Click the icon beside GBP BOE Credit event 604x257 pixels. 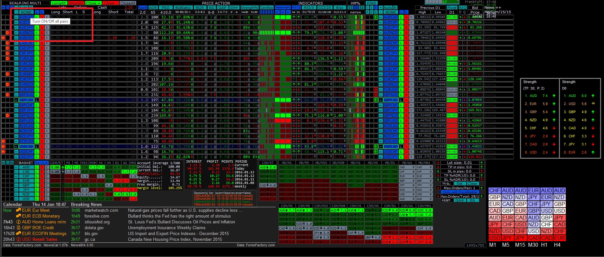[x=18, y=228]
